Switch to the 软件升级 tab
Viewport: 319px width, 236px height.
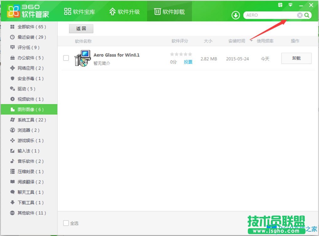click(x=125, y=11)
